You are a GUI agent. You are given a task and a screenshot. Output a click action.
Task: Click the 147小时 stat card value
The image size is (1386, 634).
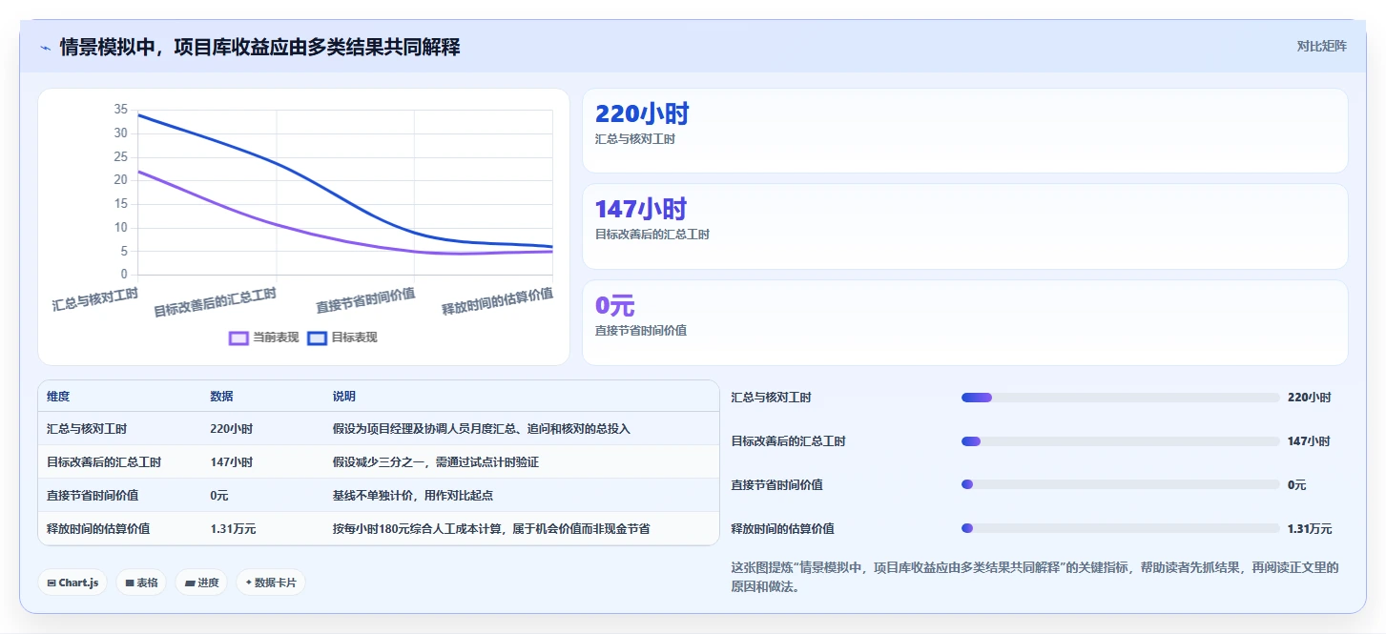pyautogui.click(x=641, y=210)
